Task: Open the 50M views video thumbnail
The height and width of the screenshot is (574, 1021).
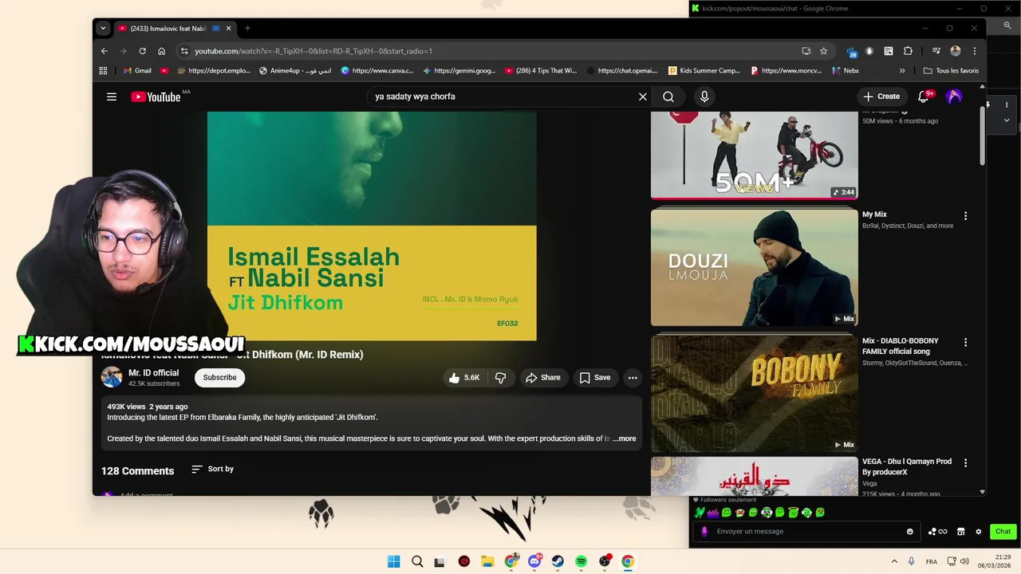Action: point(754,155)
